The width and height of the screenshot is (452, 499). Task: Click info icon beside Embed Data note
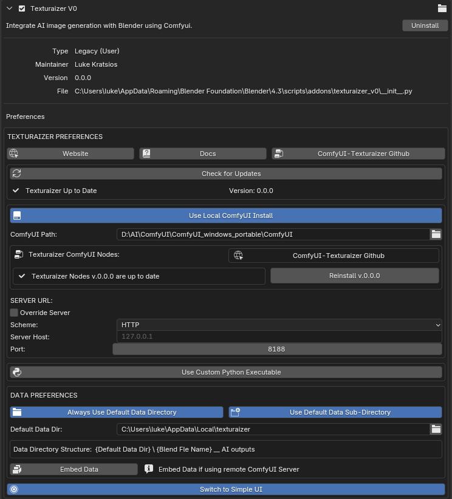tap(149, 469)
